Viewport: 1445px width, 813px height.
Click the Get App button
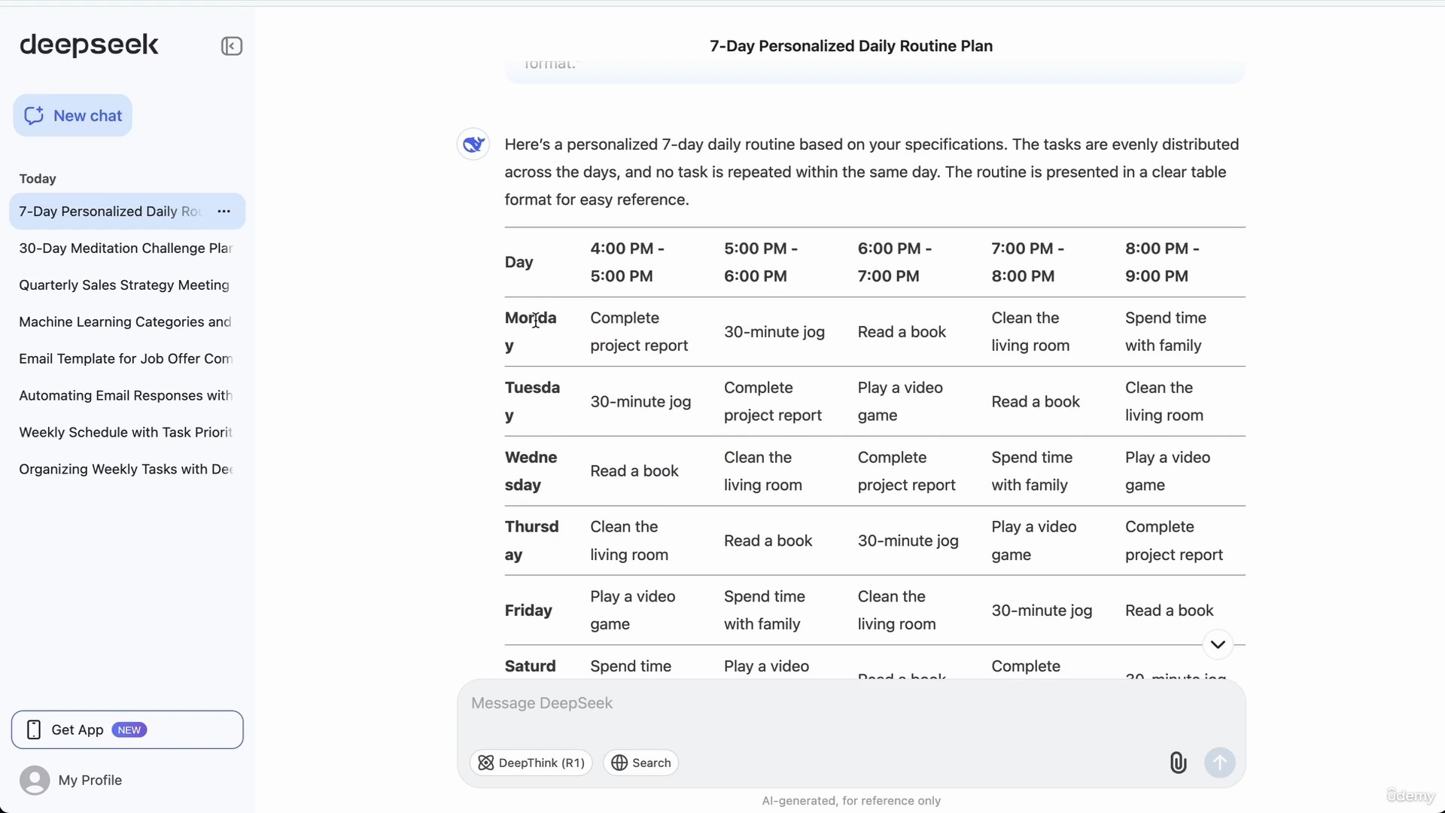[127, 729]
